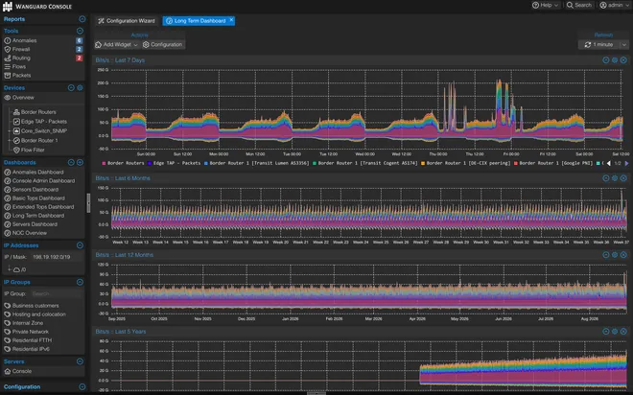Open Devices settings gear icon

[x=80, y=87]
